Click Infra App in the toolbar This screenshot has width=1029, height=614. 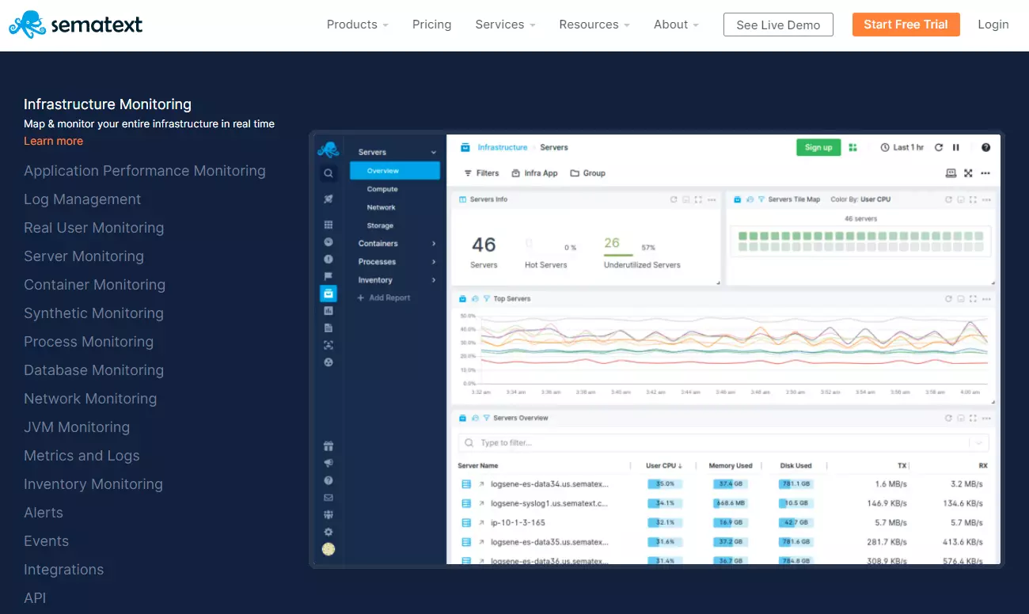[534, 172]
